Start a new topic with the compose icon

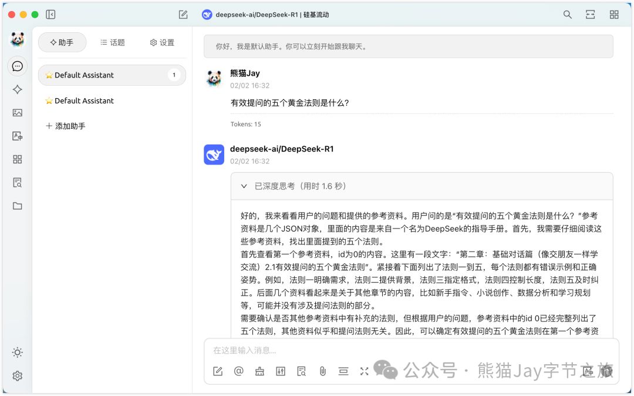click(183, 15)
